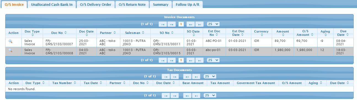357x100 pixels.
Task: Click next page icon in bottom Invoice paginator
Action: (191, 60)
